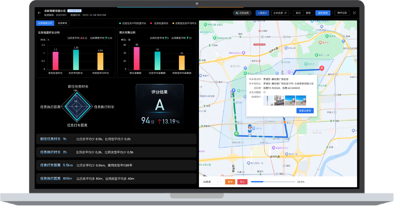Click the 提交审核 button

pos(323,13)
